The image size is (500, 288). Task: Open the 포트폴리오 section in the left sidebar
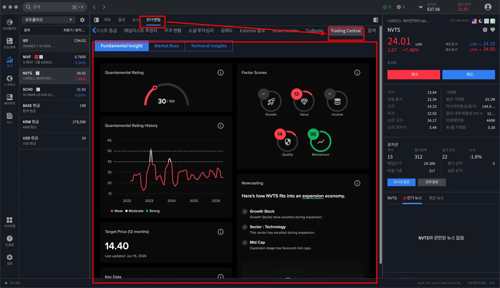pyautogui.click(x=10, y=24)
